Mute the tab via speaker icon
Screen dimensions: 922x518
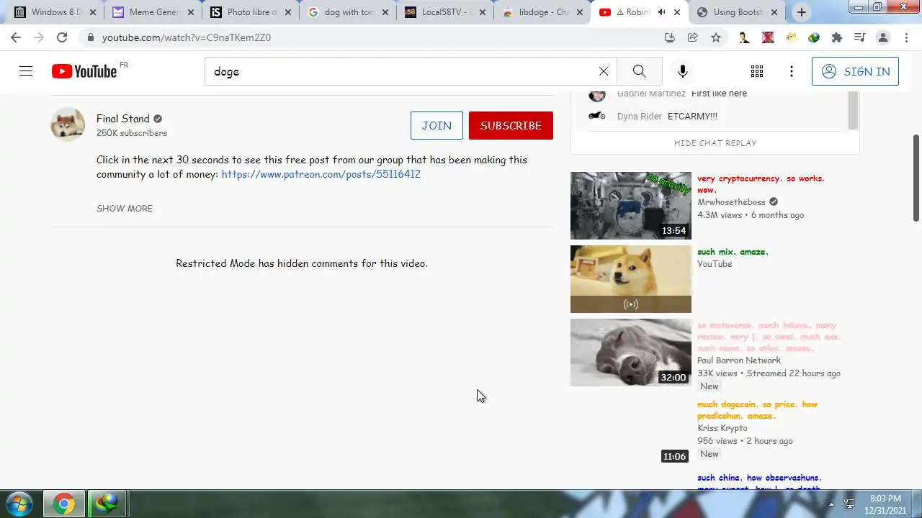click(x=661, y=12)
